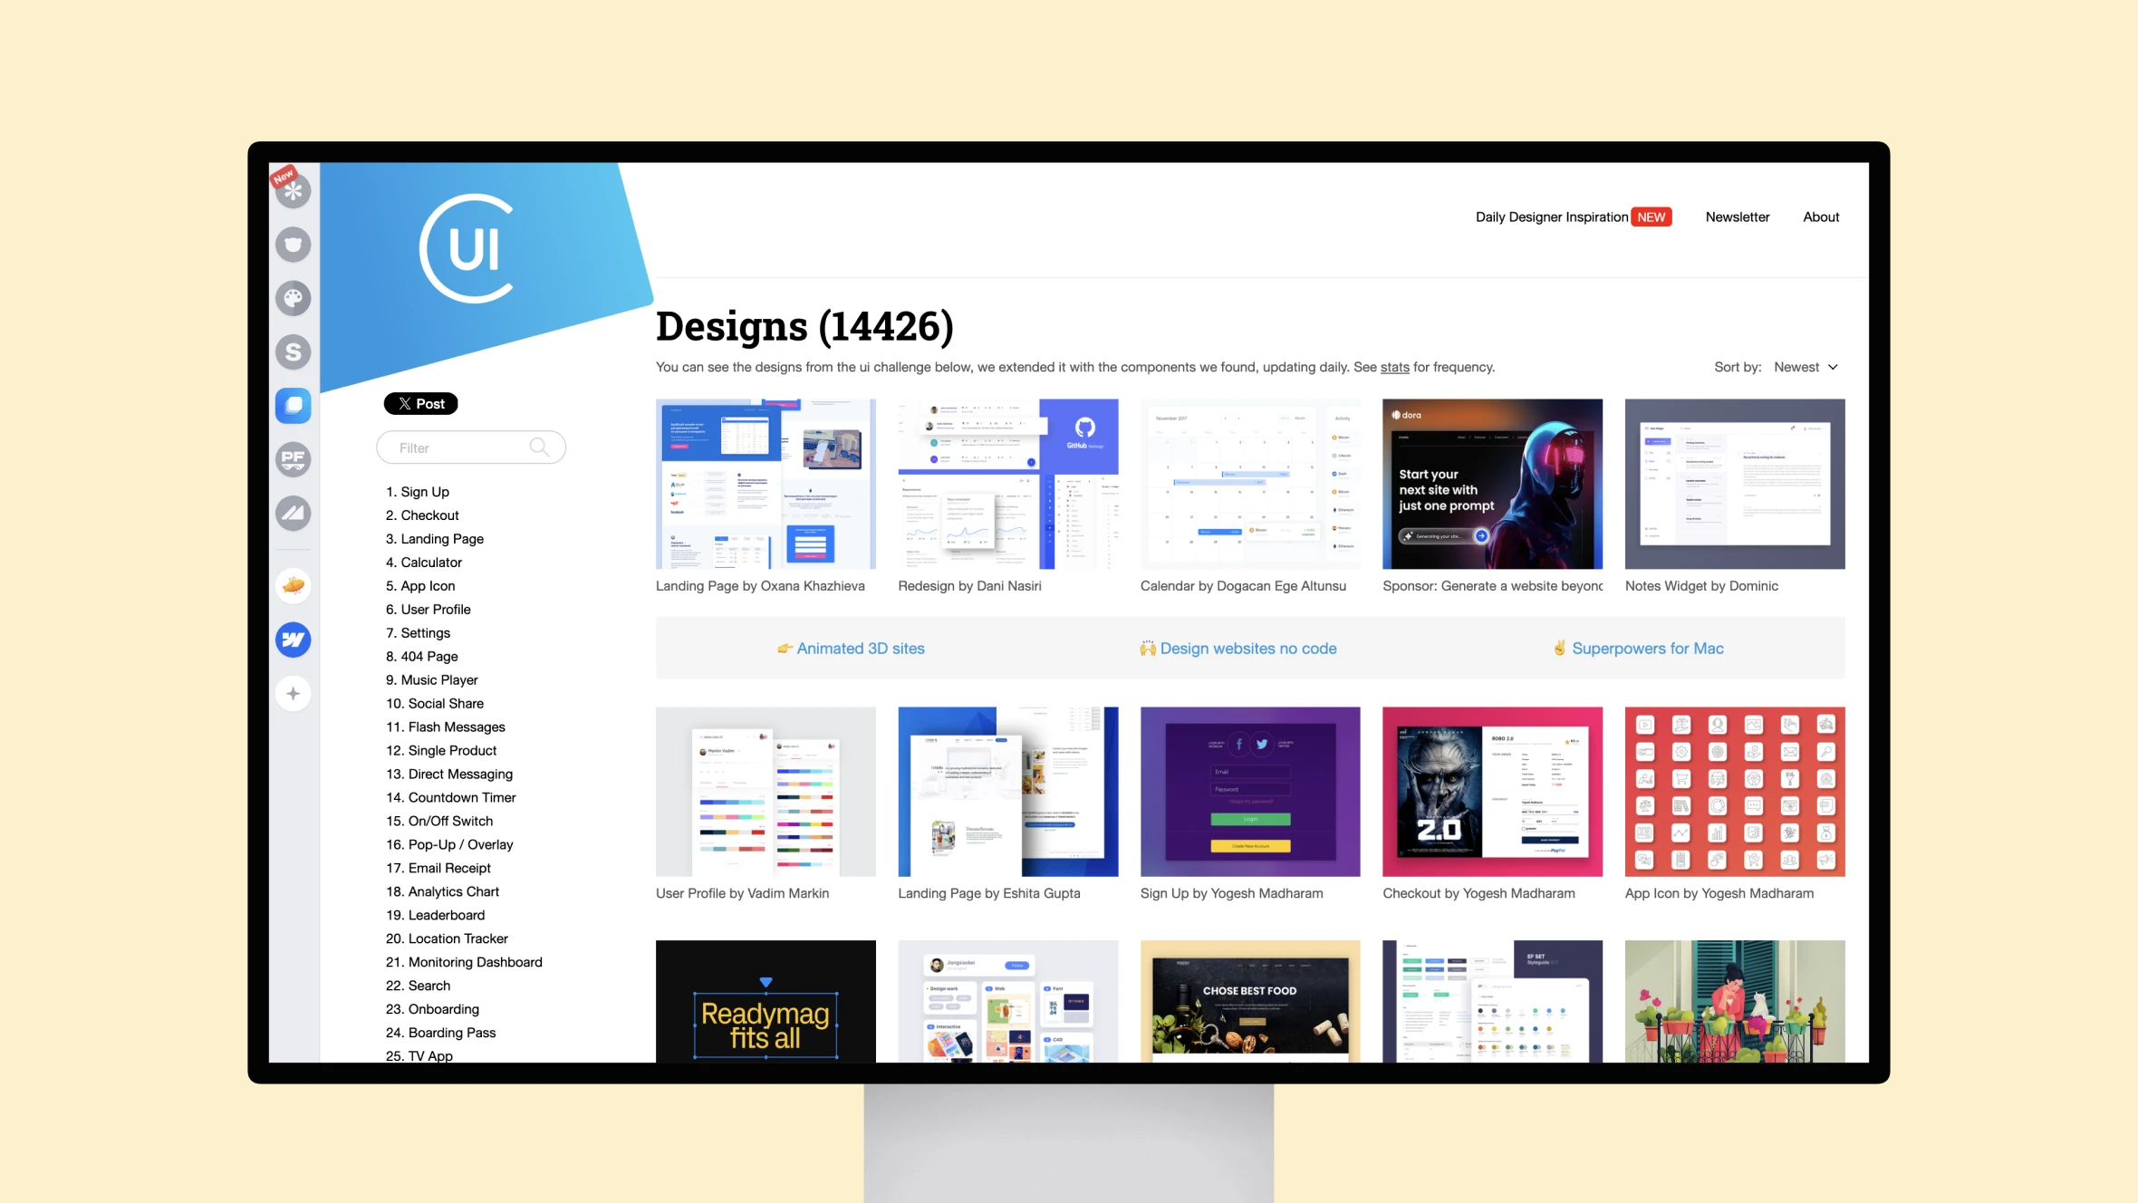Click the Add new app plus button
Screen dimensions: 2138x1203
click(293, 692)
